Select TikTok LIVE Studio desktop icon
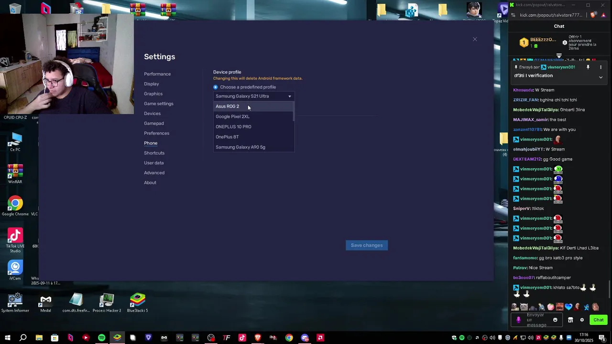The height and width of the screenshot is (344, 612). coord(15,241)
